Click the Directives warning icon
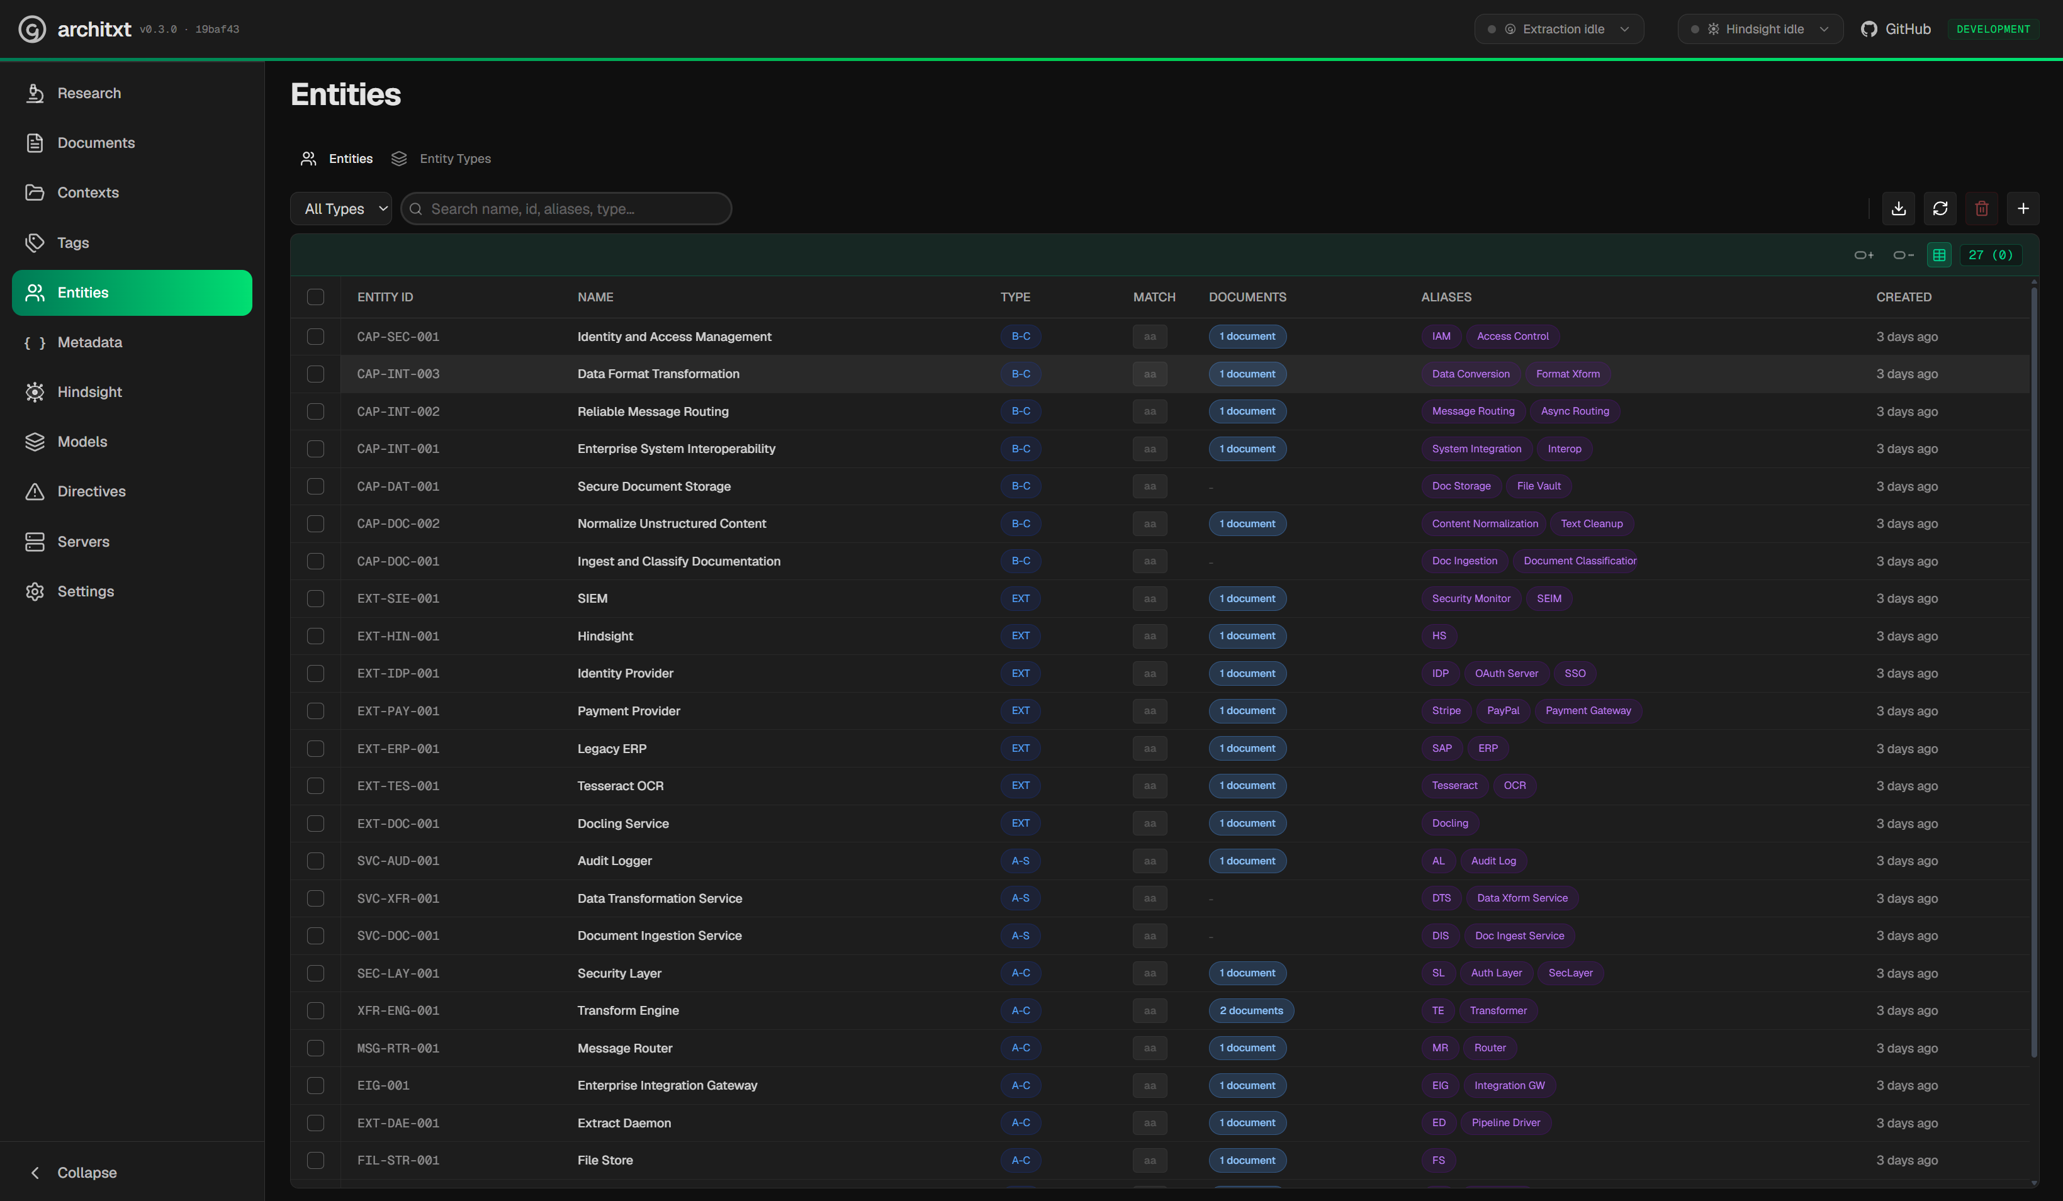This screenshot has height=1201, width=2063. 35,492
